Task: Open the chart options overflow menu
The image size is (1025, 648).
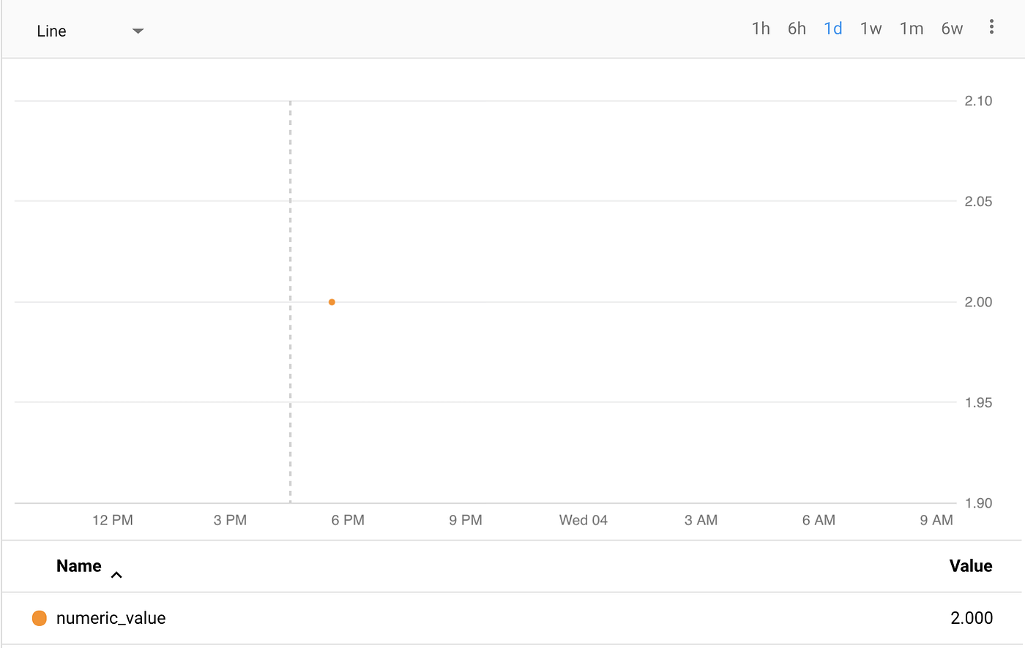Action: coord(991,27)
